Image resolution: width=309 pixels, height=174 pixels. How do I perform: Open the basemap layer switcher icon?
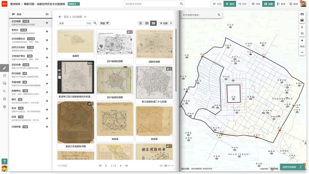point(302,20)
